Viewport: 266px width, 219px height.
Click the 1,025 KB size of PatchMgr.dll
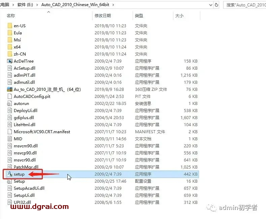(189, 167)
